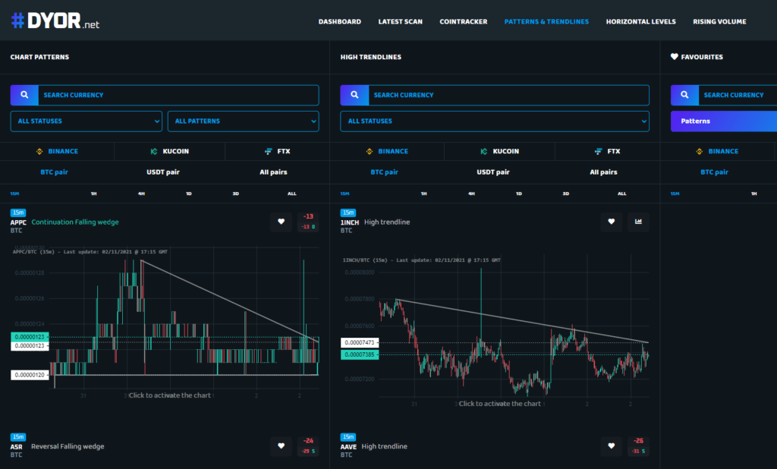Image resolution: width=777 pixels, height=469 pixels.
Task: Expand the All Patterns dropdown
Action: [244, 121]
